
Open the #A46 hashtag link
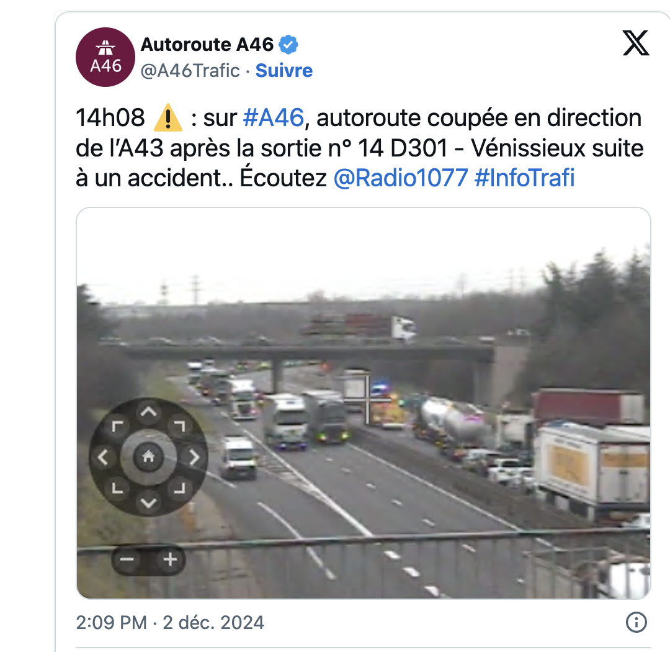pos(274,117)
